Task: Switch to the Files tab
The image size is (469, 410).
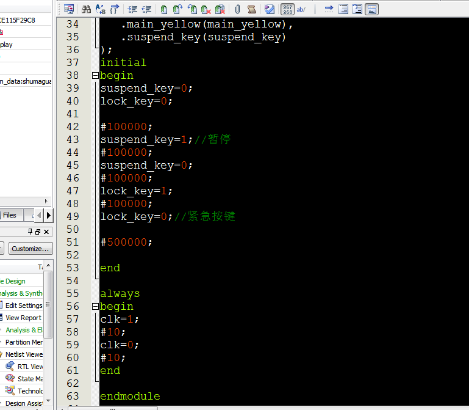Action: 10,215
